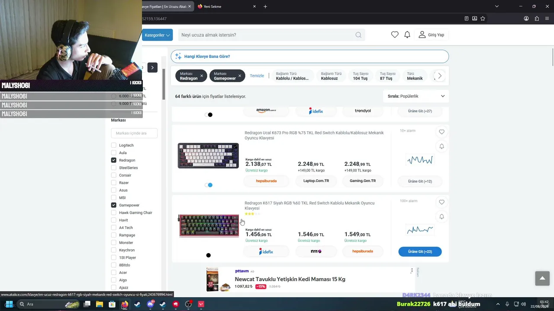Toggle reader view in the address bar
This screenshot has height=311, width=554.
point(467,19)
